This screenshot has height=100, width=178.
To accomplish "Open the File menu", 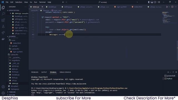I will tap(7, 2).
